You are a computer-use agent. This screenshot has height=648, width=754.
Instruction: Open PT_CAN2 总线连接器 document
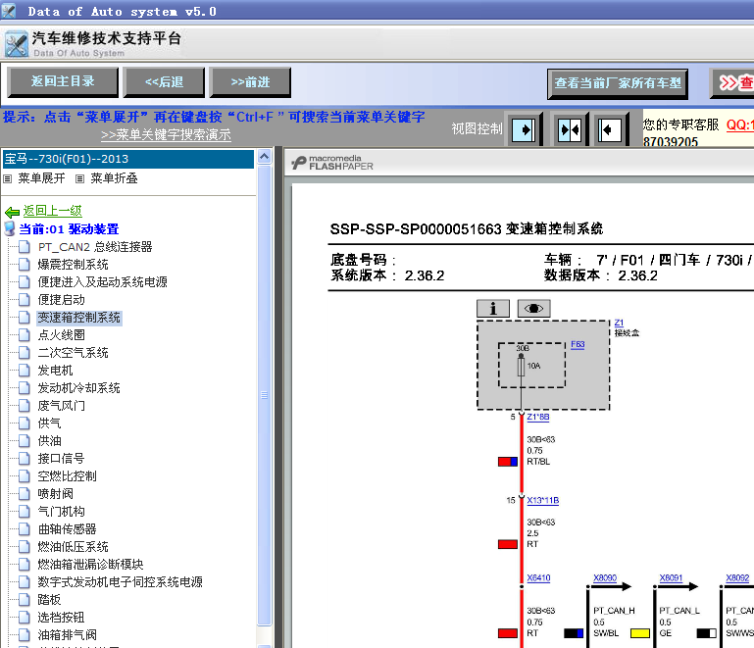click(95, 247)
